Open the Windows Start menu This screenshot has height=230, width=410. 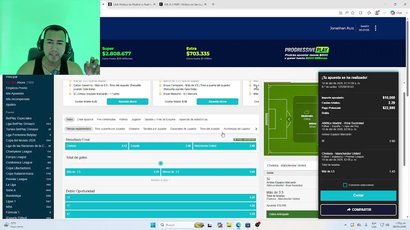[x=153, y=225]
